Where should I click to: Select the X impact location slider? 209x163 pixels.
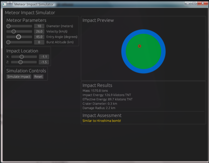pyautogui.click(x=21, y=57)
